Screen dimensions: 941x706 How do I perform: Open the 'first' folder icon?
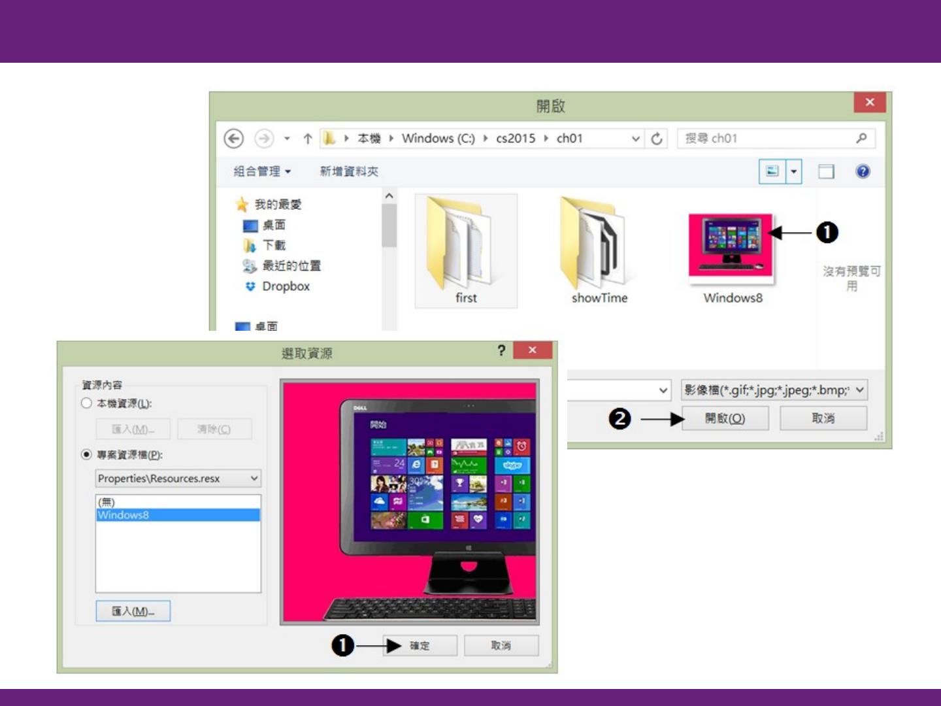[x=465, y=244]
